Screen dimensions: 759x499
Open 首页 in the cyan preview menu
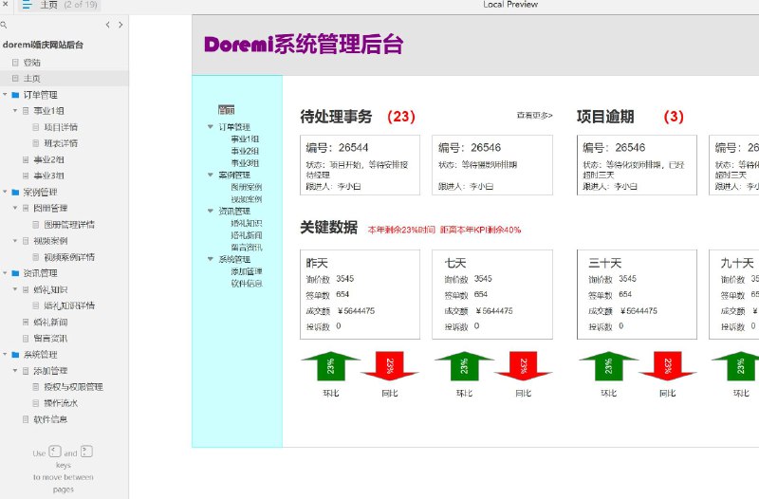[x=226, y=110]
